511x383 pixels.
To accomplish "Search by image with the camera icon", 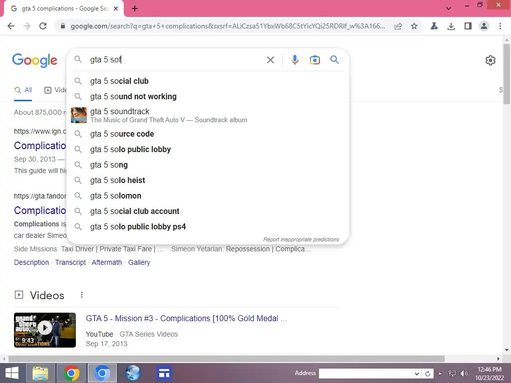I will pyautogui.click(x=314, y=60).
